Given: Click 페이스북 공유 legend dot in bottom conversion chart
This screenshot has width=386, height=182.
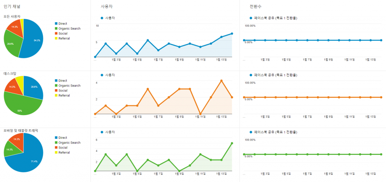Looking at the screenshot, I should [x=251, y=132].
